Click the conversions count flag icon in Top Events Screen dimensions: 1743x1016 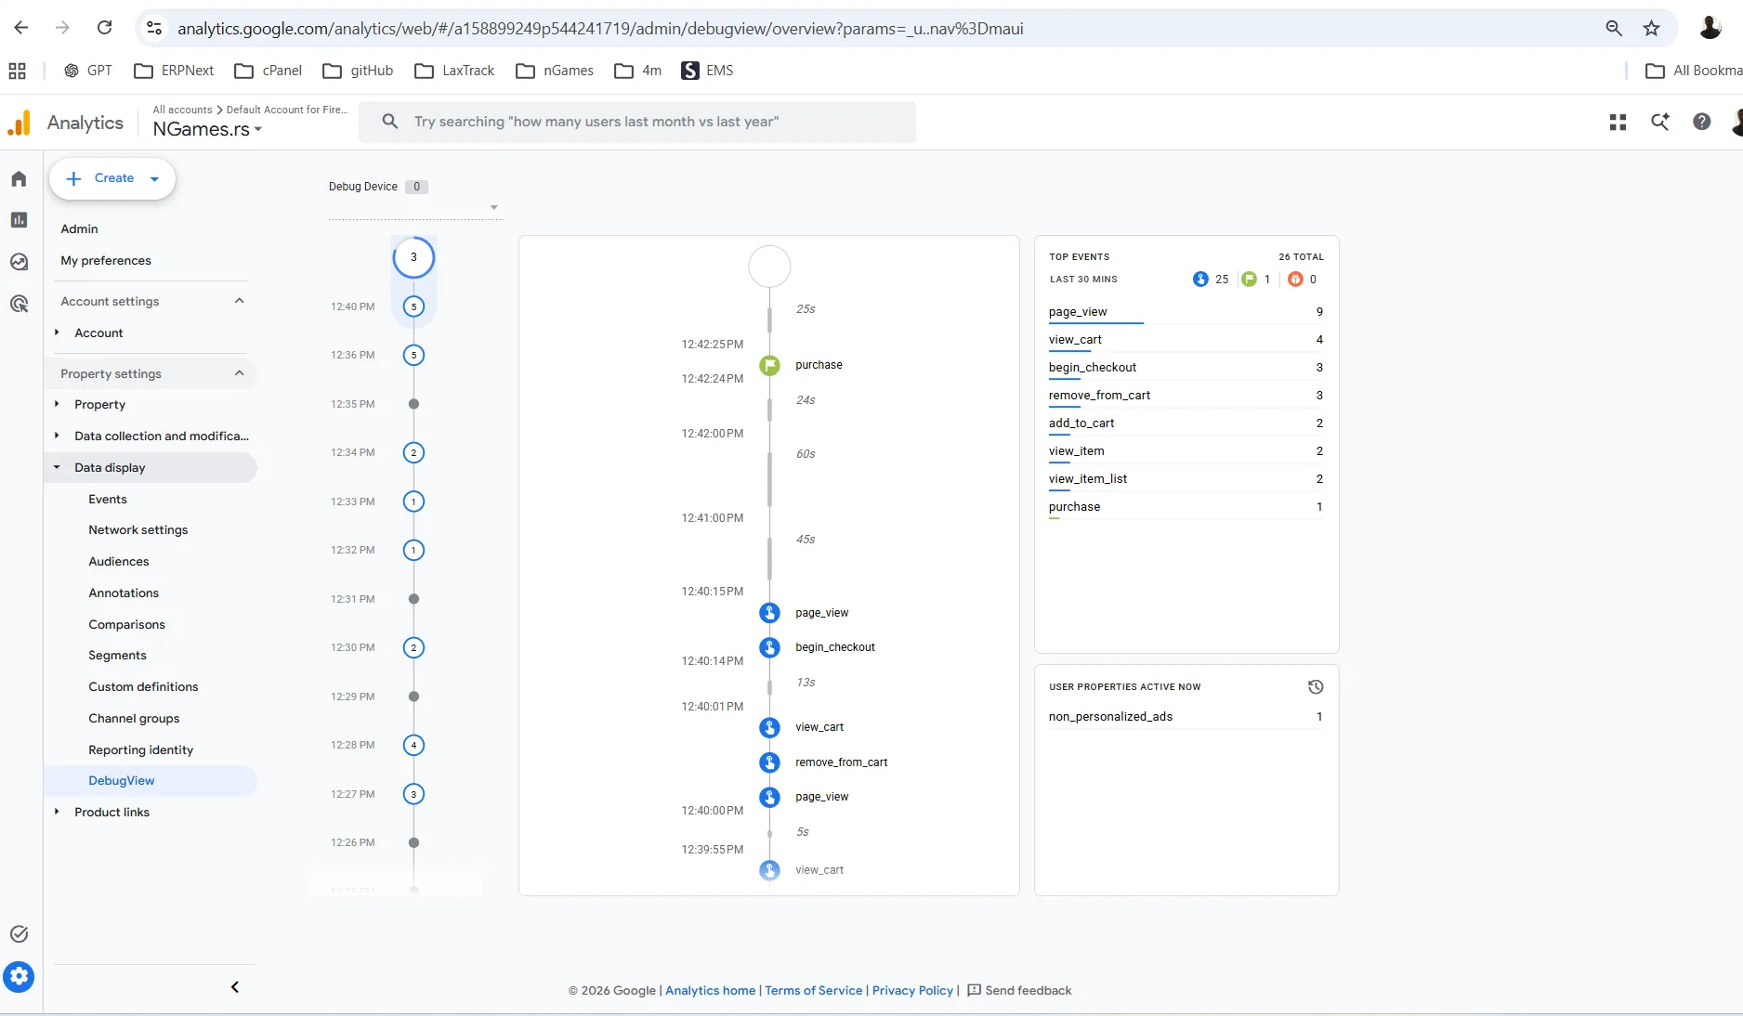[1249, 279]
